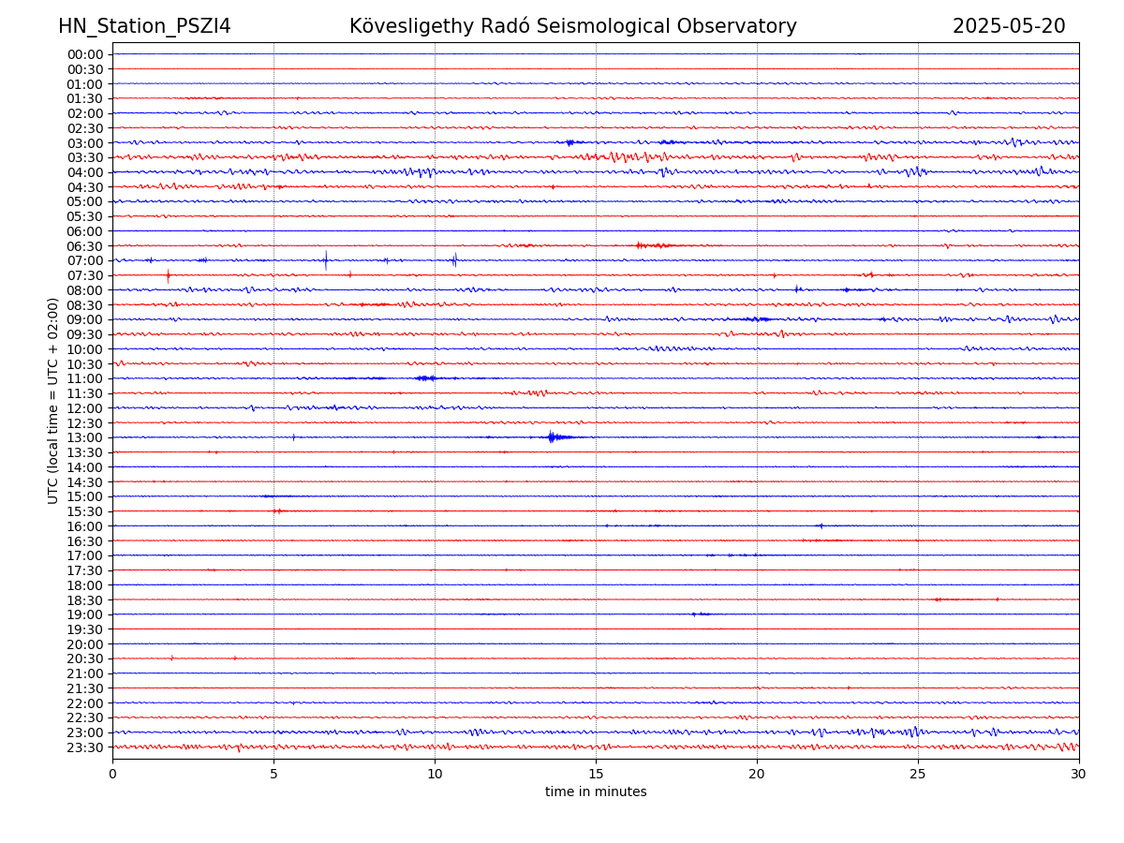
Task: Click the x-axis tick label 0
Action: 112,774
